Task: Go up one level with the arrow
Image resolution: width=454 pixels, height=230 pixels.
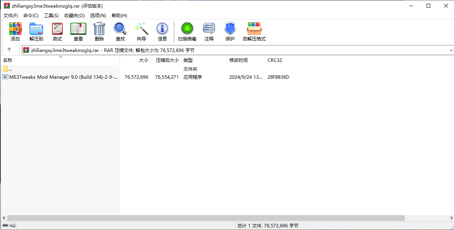Action: [9, 50]
